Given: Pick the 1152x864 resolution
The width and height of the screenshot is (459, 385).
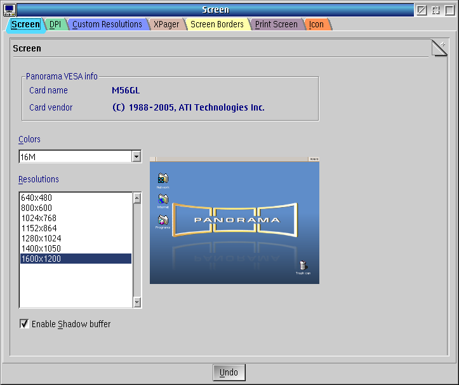Looking at the screenshot, I should [x=76, y=228].
